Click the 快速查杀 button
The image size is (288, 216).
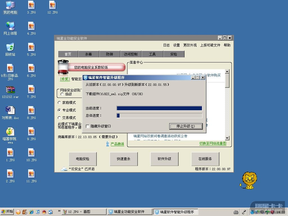[124, 159]
